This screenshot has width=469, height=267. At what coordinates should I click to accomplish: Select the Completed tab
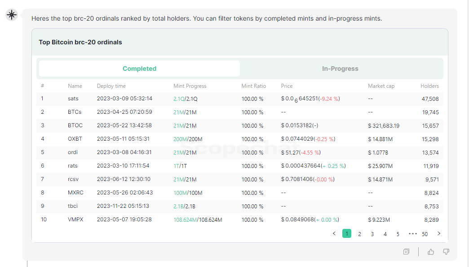(x=139, y=69)
